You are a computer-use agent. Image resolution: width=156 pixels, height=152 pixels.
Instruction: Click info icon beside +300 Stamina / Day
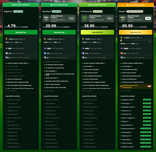(24, 39)
